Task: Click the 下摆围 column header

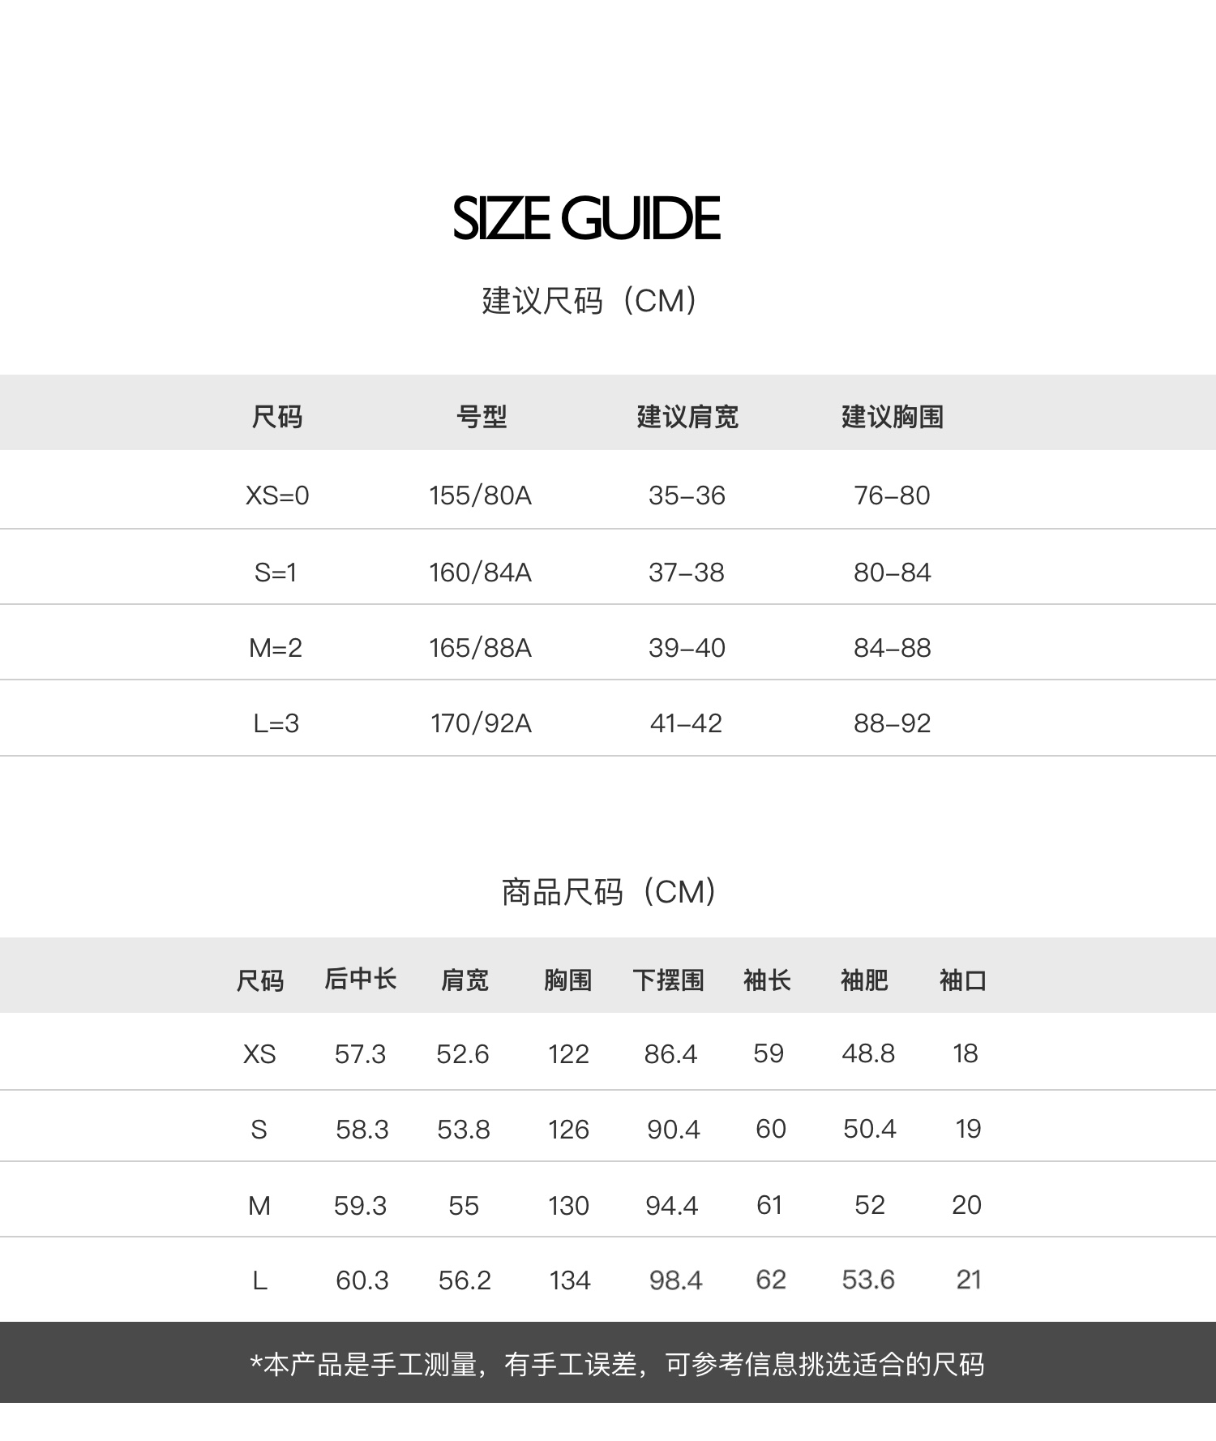Action: pos(669,980)
